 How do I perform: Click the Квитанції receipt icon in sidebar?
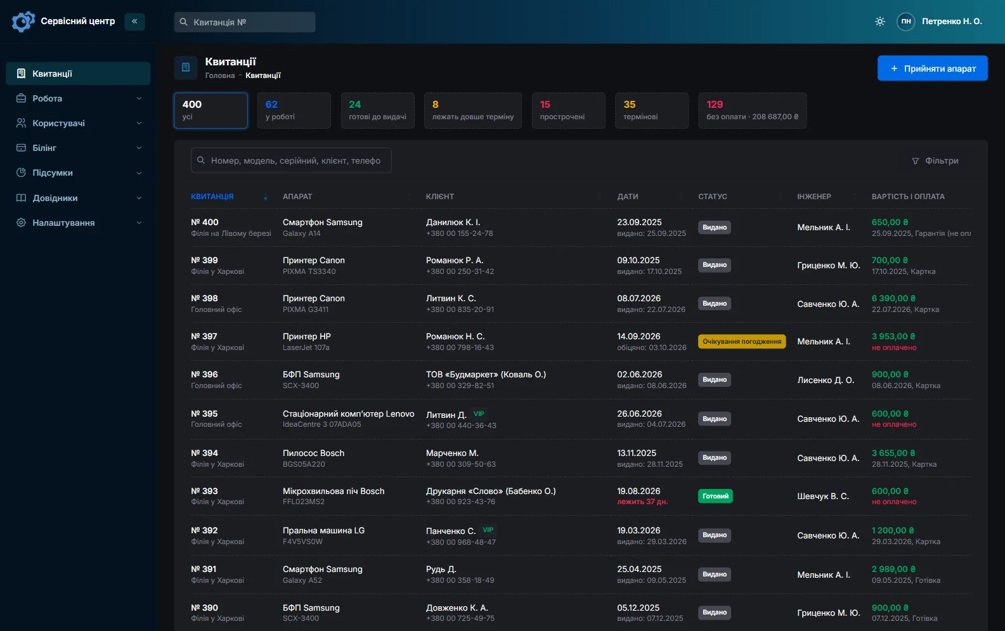point(21,74)
